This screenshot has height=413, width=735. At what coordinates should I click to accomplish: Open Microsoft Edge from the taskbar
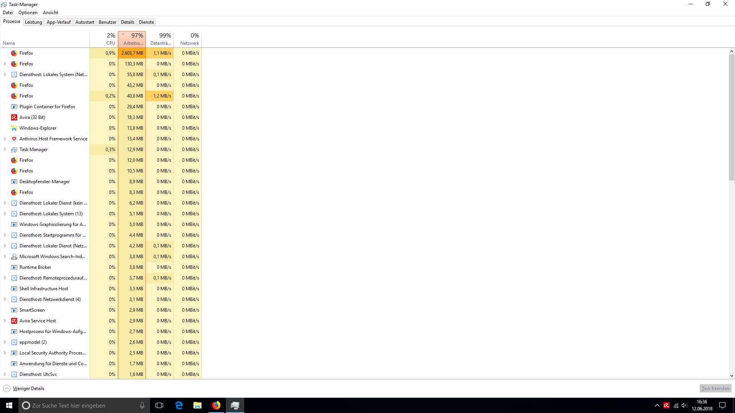(x=179, y=405)
